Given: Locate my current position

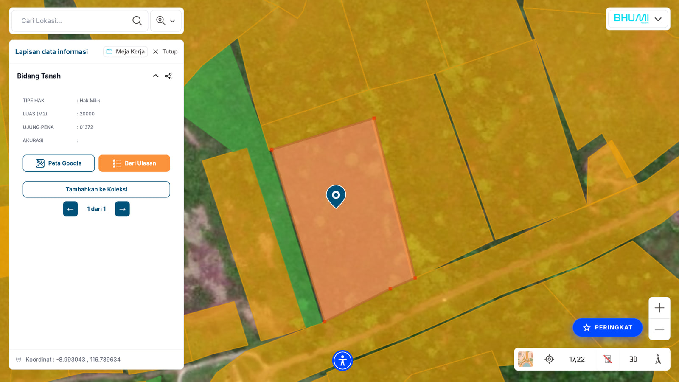Looking at the screenshot, I should [x=549, y=359].
